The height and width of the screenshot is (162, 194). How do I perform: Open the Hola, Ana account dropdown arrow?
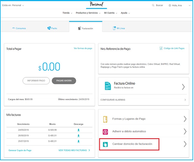tap(190, 6)
